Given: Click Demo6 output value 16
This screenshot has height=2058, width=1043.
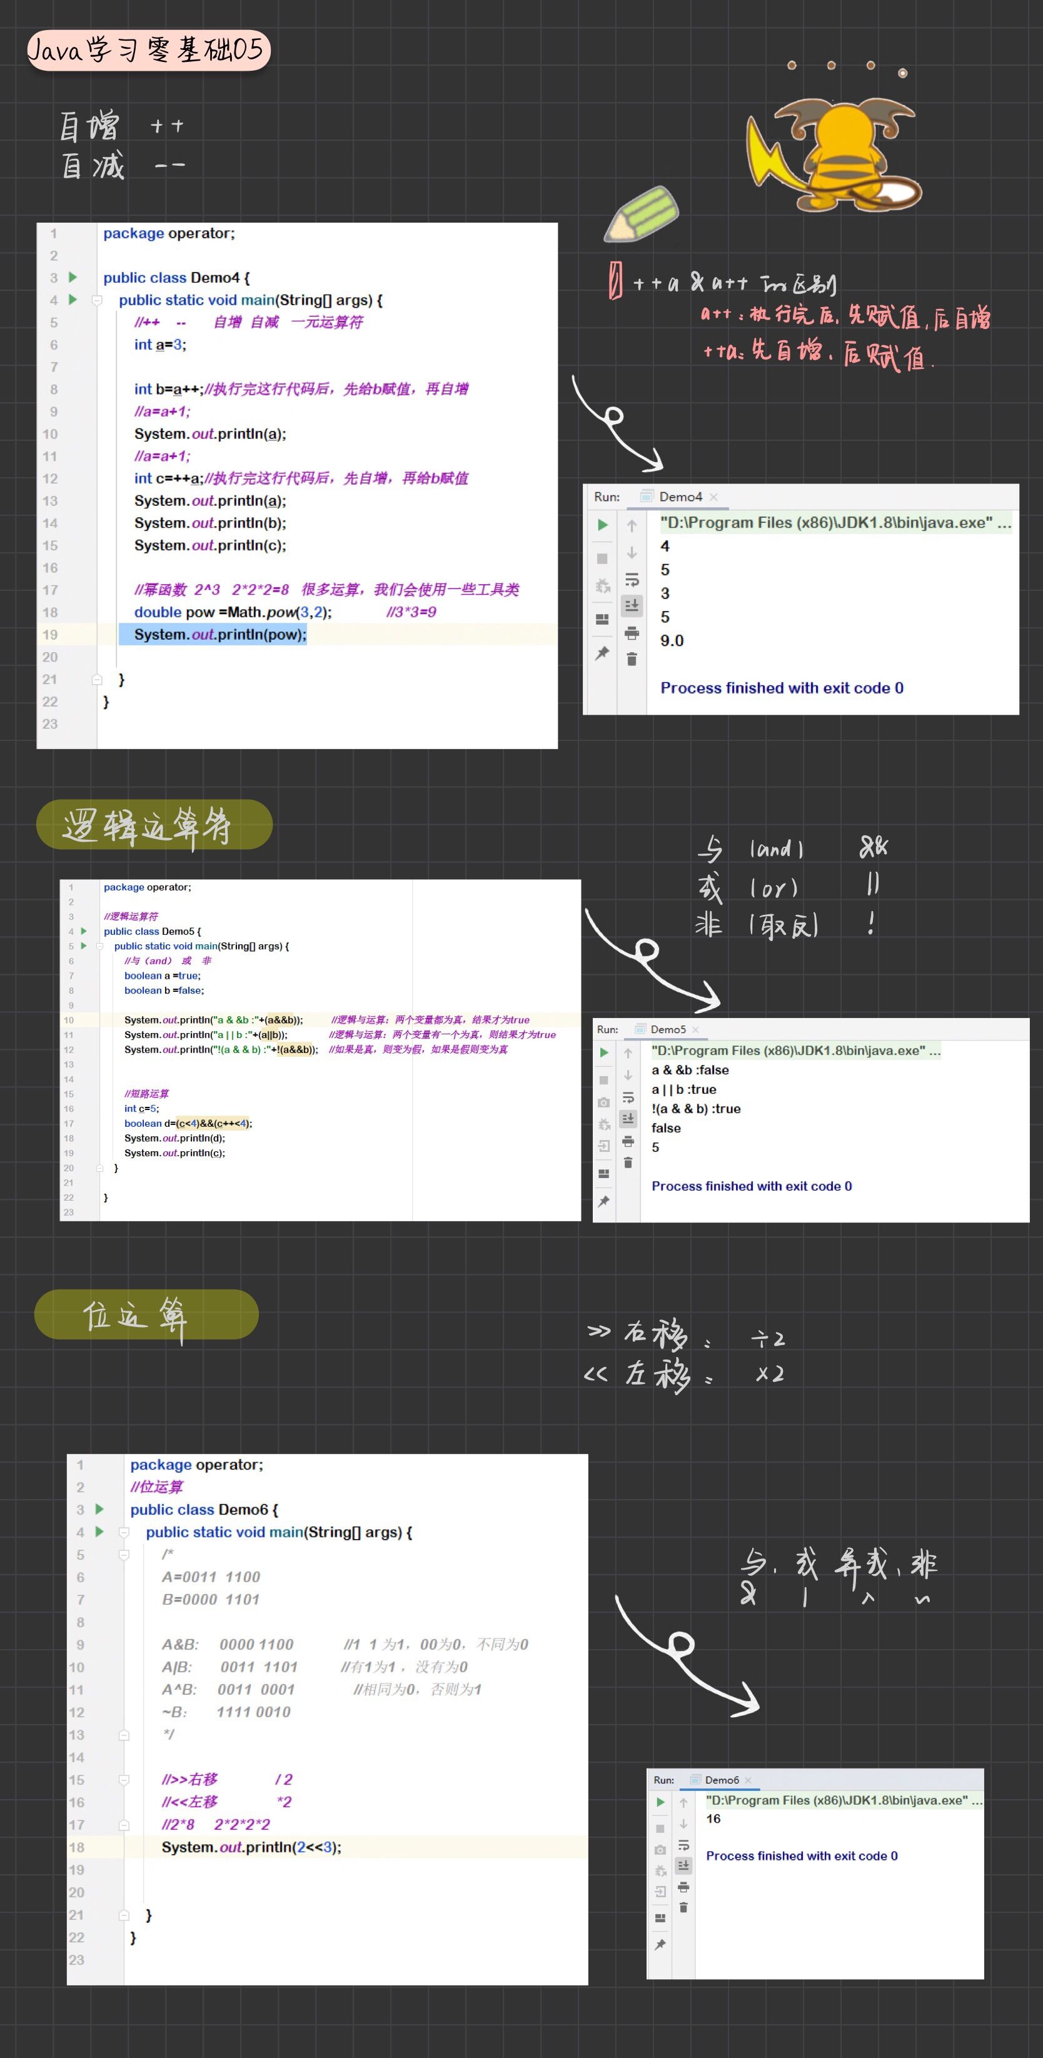Looking at the screenshot, I should click(x=713, y=1819).
